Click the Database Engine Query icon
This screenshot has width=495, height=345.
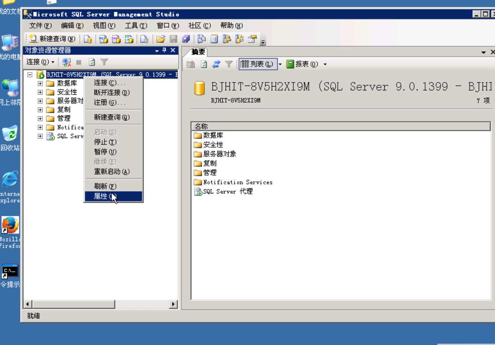(x=88, y=39)
